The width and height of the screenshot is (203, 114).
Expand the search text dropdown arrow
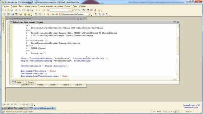(x=70, y=10)
